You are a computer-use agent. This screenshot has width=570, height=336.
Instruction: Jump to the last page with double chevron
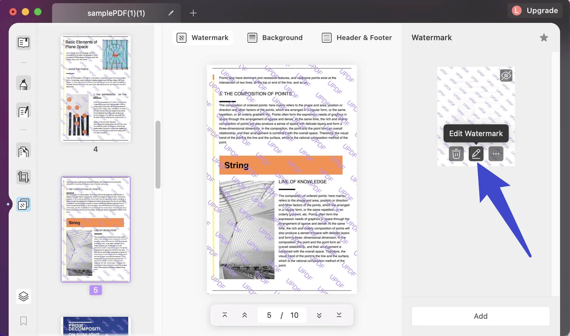(x=339, y=315)
